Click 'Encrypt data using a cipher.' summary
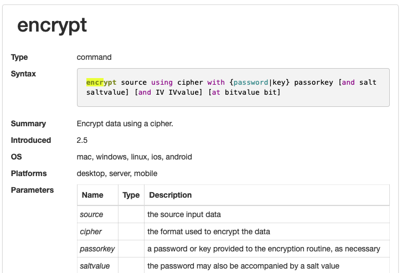The image size is (402, 273). (125, 123)
